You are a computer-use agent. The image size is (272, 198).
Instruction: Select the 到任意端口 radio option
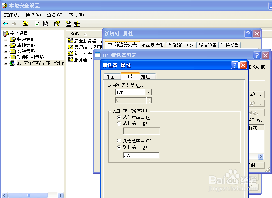tap(119, 141)
